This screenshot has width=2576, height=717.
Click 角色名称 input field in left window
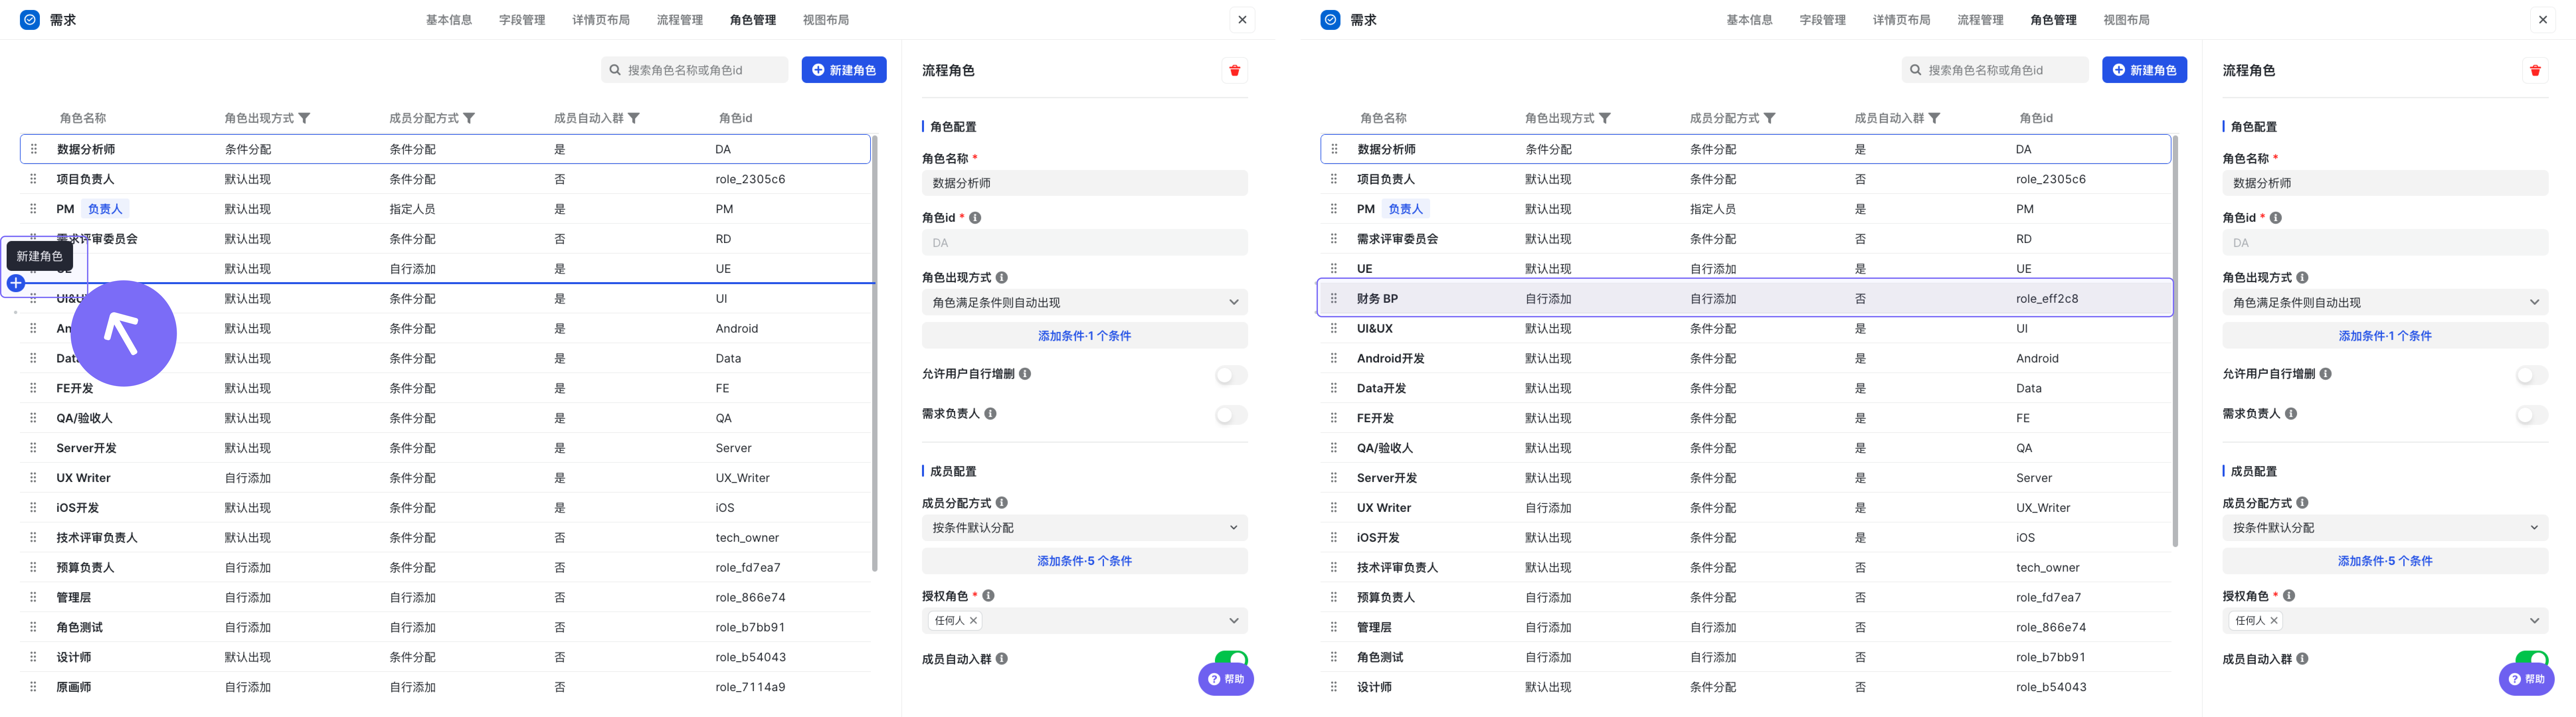tap(1085, 183)
